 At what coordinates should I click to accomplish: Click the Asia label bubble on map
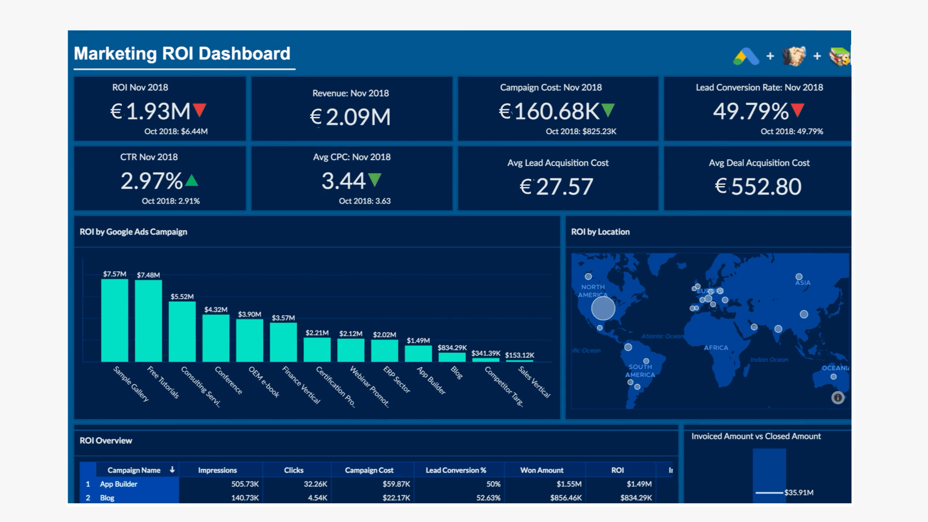tap(799, 277)
